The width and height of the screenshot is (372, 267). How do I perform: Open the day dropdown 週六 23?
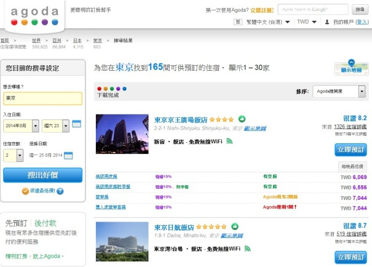[55, 126]
